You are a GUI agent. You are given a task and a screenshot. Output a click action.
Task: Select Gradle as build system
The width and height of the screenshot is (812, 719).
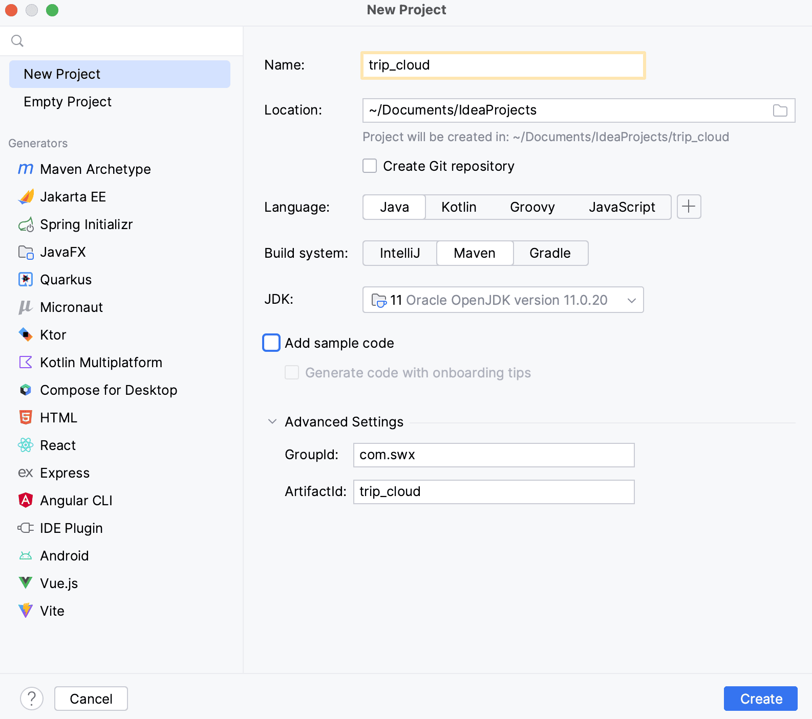point(550,253)
